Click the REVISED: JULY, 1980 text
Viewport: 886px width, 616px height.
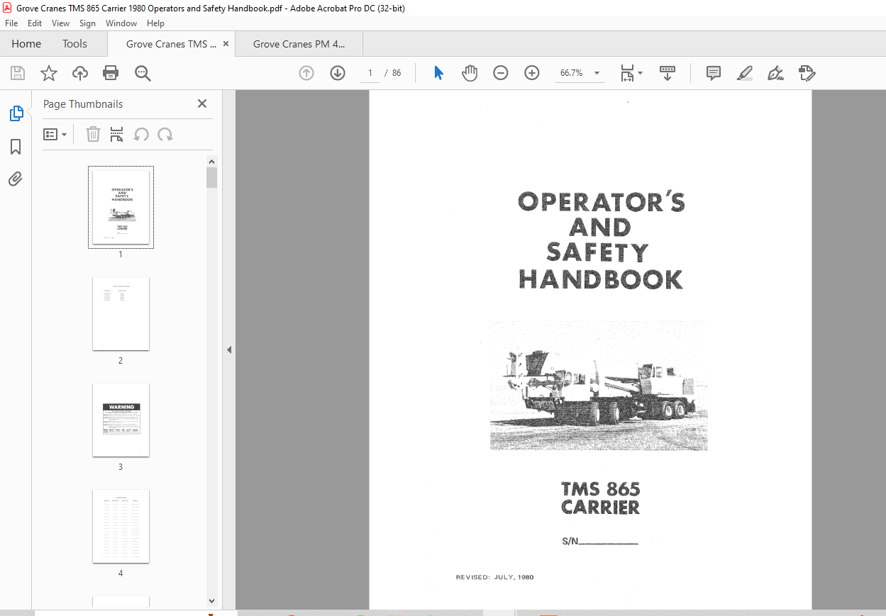[x=494, y=577]
